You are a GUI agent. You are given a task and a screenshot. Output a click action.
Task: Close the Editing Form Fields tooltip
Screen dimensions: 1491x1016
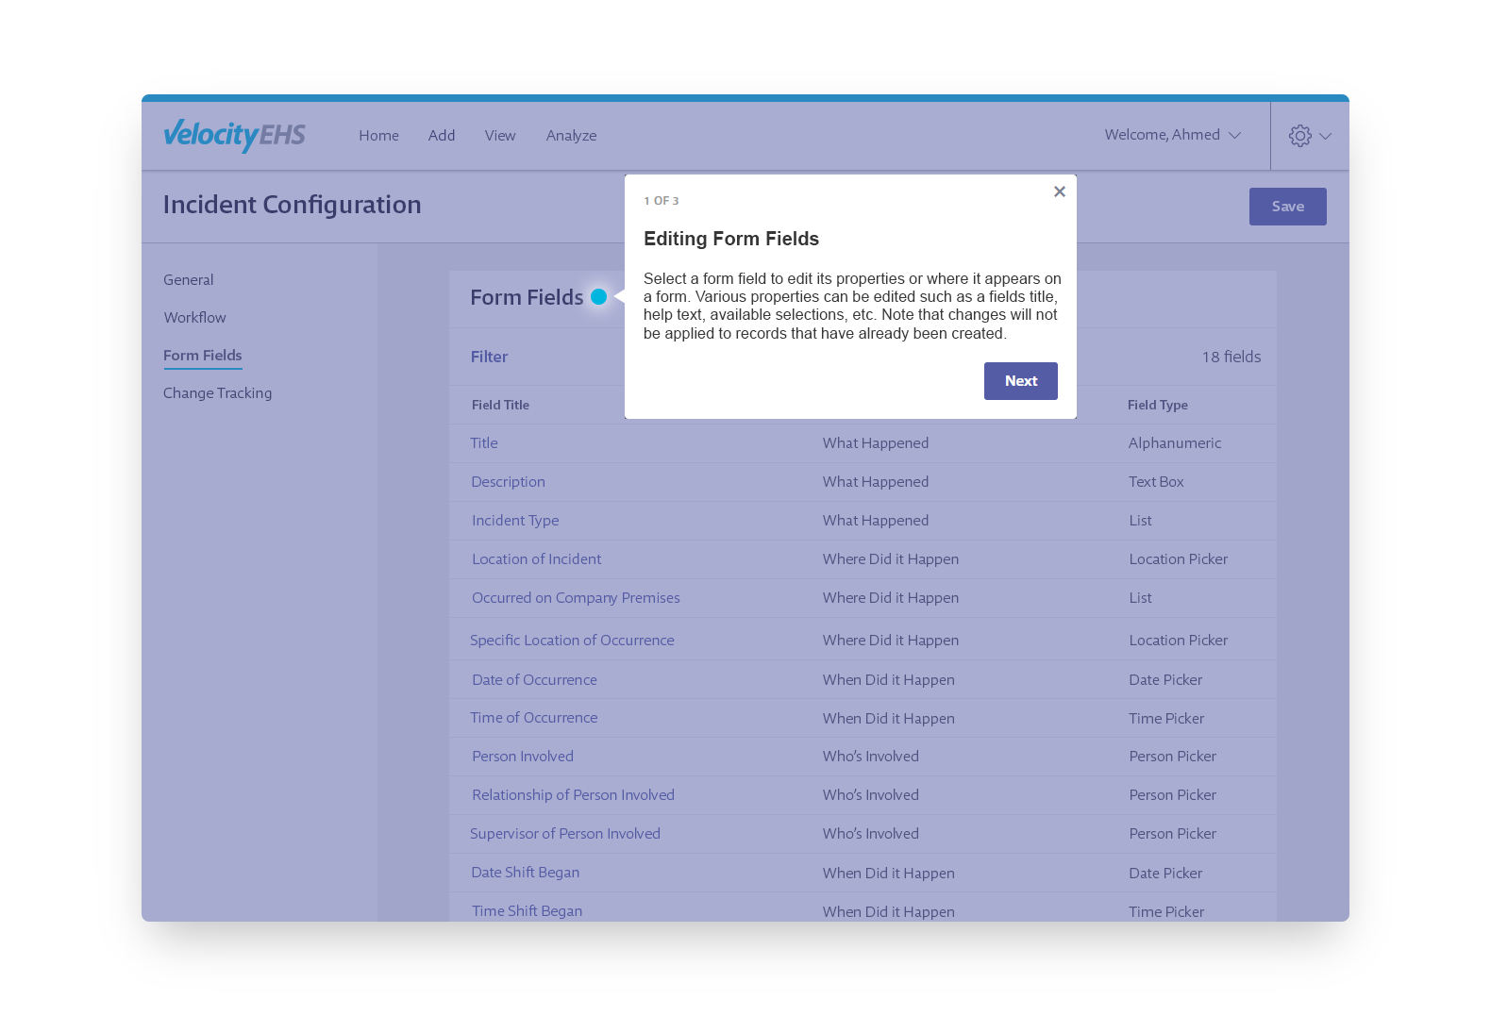pyautogui.click(x=1059, y=192)
